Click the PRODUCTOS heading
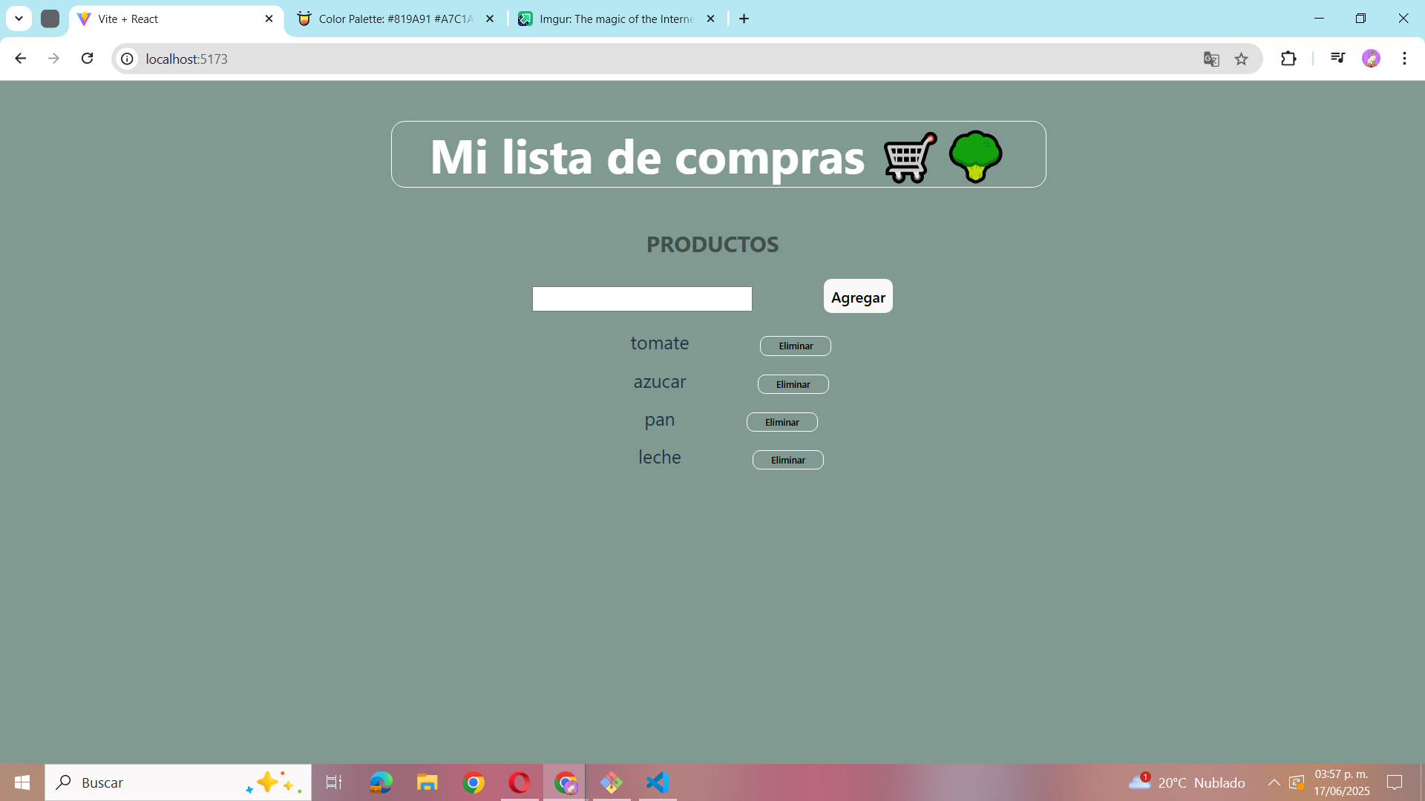Screen dimensions: 1425x801 (x=712, y=244)
